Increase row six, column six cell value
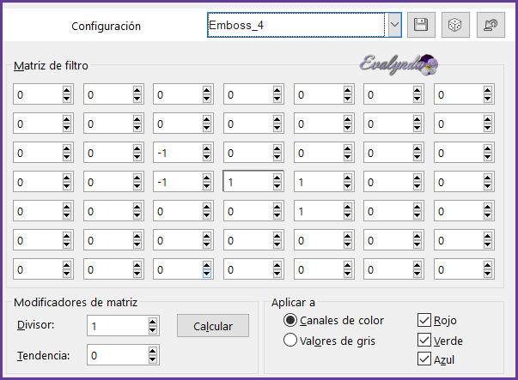The image size is (518, 380). (417, 236)
